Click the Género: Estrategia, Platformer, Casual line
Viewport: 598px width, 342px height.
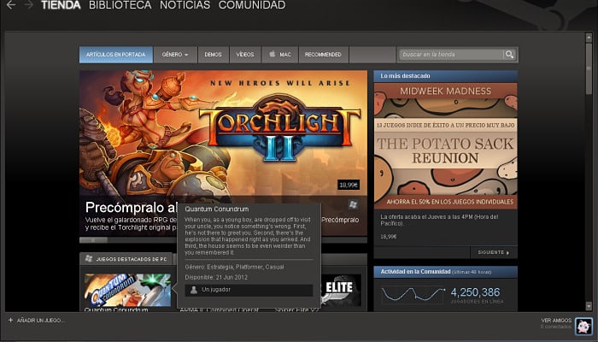pyautogui.click(x=235, y=267)
